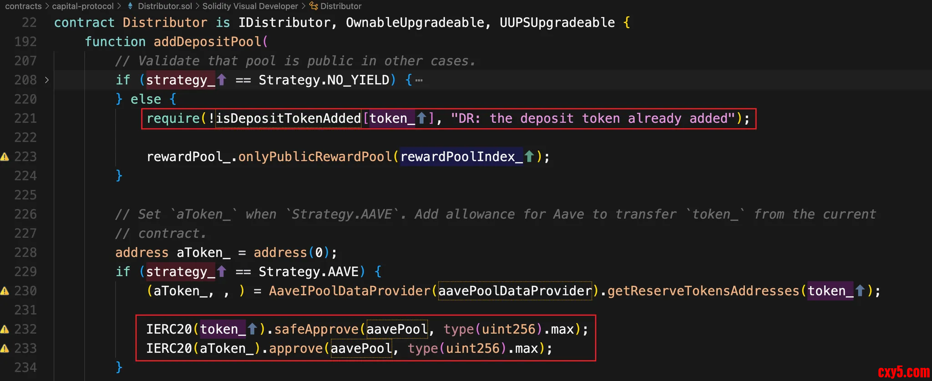932x381 pixels.
Task: Click the warning icon beside line 223
Action: point(5,157)
